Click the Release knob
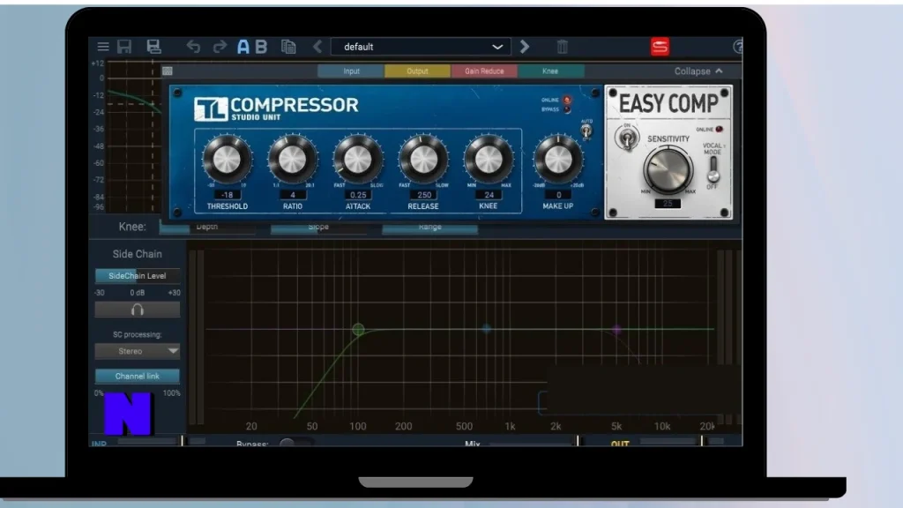This screenshot has width=903, height=508. click(x=423, y=159)
